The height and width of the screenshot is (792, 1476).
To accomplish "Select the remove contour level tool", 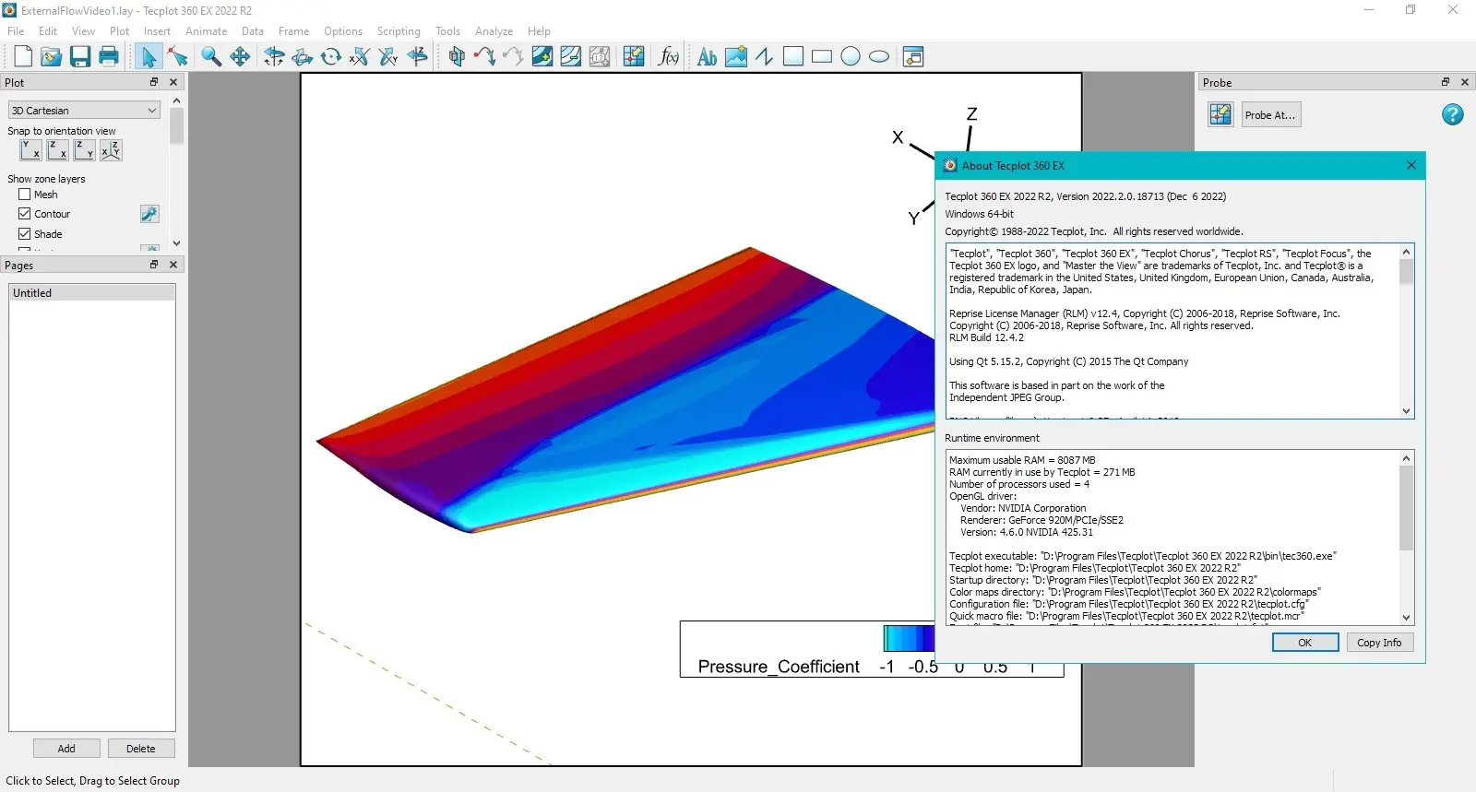I will click(x=571, y=57).
